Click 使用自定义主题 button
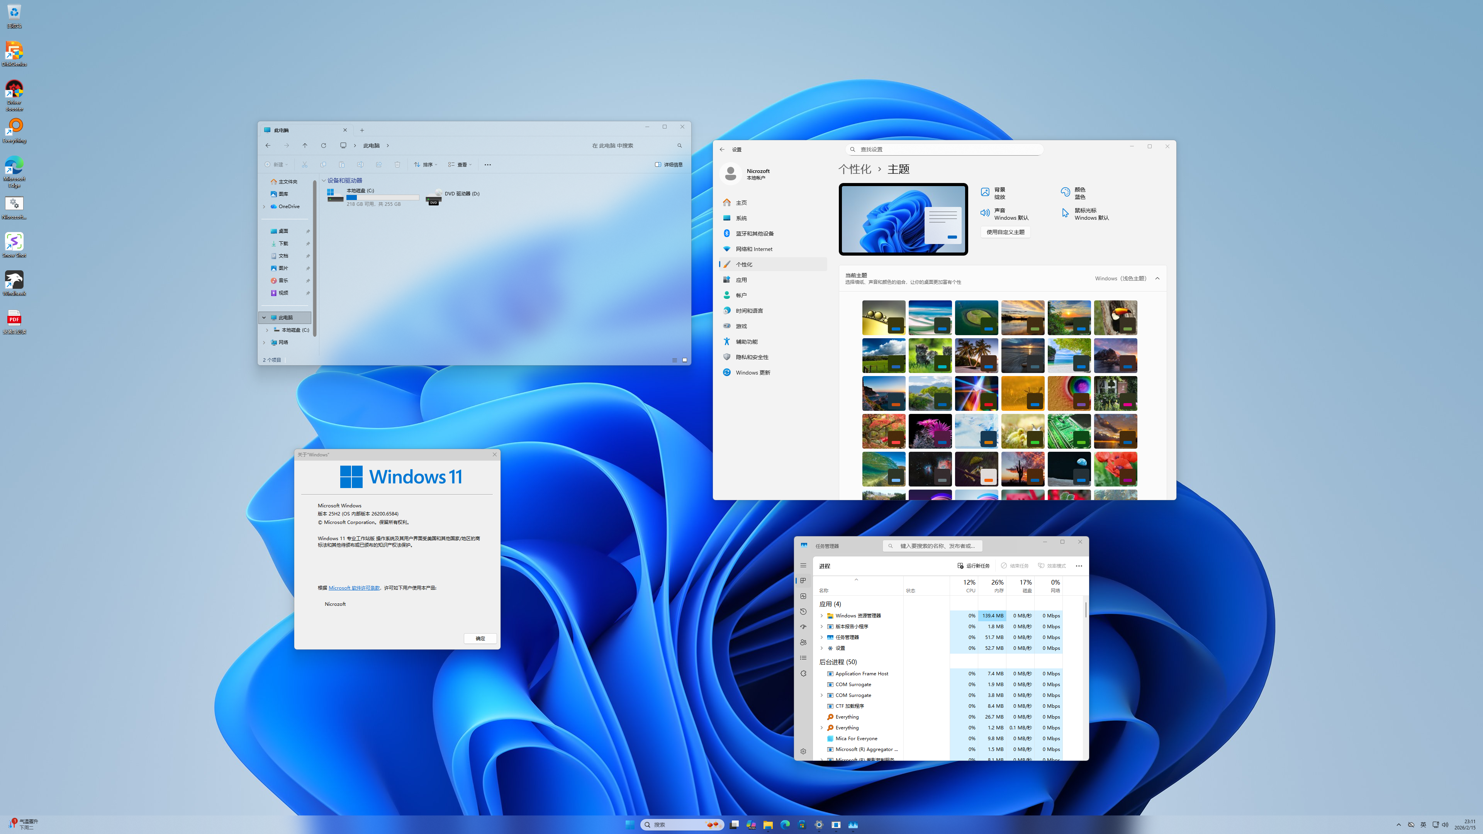1483x834 pixels. click(x=1005, y=232)
